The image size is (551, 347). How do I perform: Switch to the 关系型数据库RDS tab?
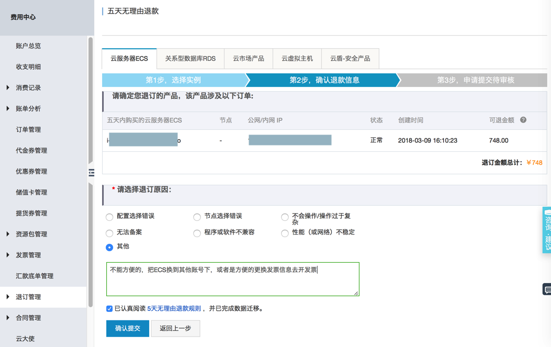[190, 59]
